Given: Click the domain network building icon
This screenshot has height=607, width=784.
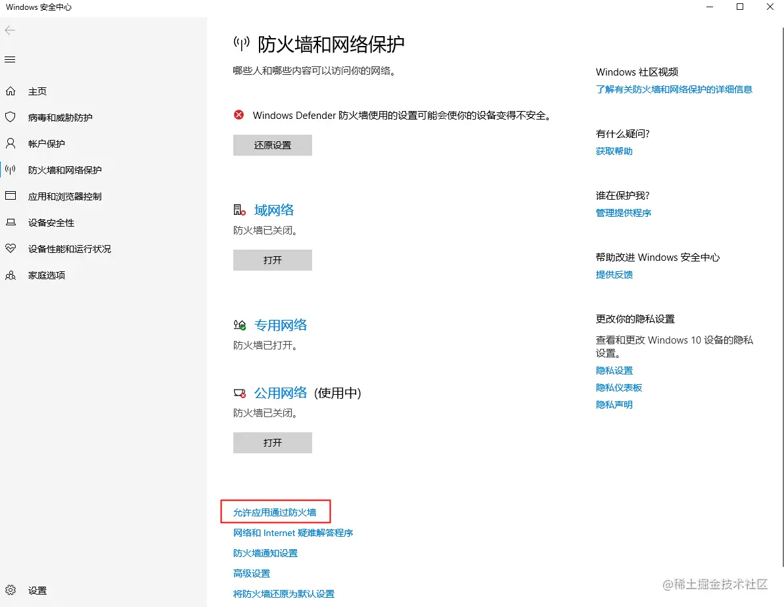Looking at the screenshot, I should (239, 210).
